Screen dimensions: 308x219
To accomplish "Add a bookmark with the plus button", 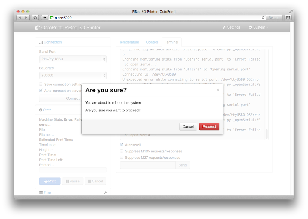I will click(45, 18).
